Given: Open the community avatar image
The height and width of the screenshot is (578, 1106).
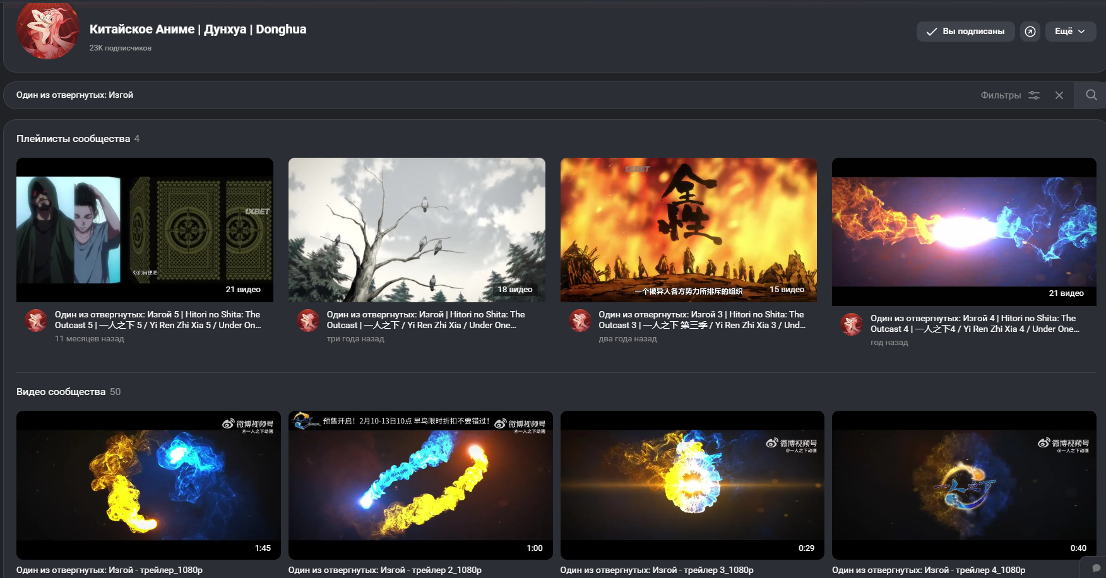Looking at the screenshot, I should 47,30.
